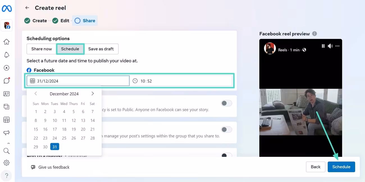Go to previous month in calendar
The width and height of the screenshot is (365, 182).
click(36, 94)
